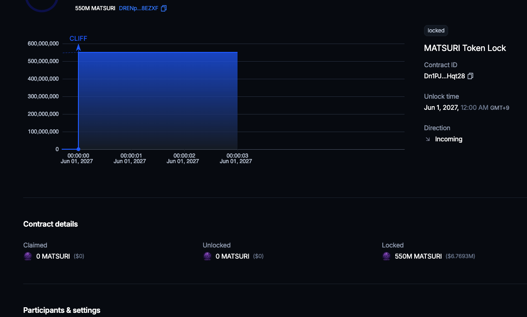
Task: Click the 0 MATSURI value under Claimed
Action: (x=53, y=256)
